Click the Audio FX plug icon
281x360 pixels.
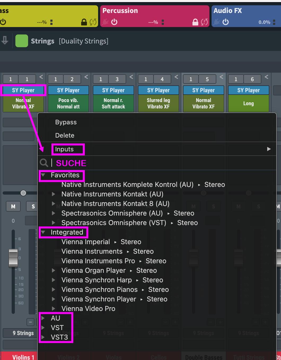pos(217,22)
